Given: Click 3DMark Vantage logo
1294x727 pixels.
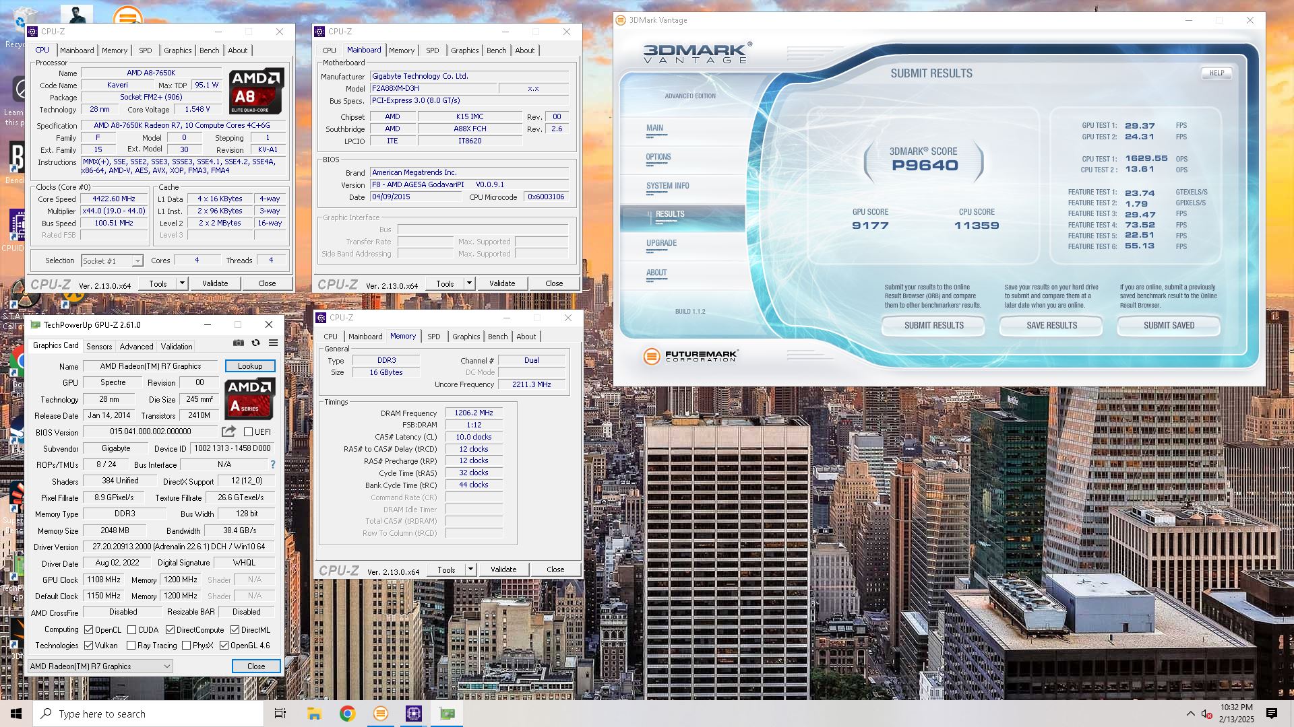Looking at the screenshot, I should (697, 53).
